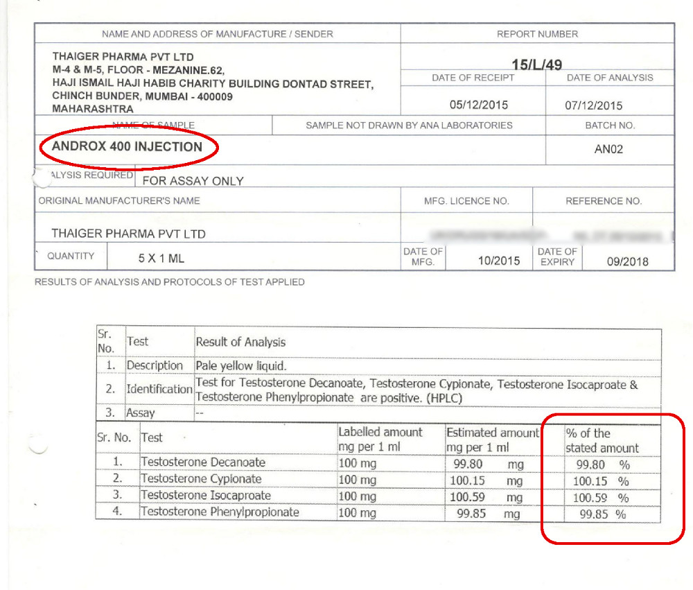Click the sample name ANDROX 400 INJECTION

click(127, 146)
